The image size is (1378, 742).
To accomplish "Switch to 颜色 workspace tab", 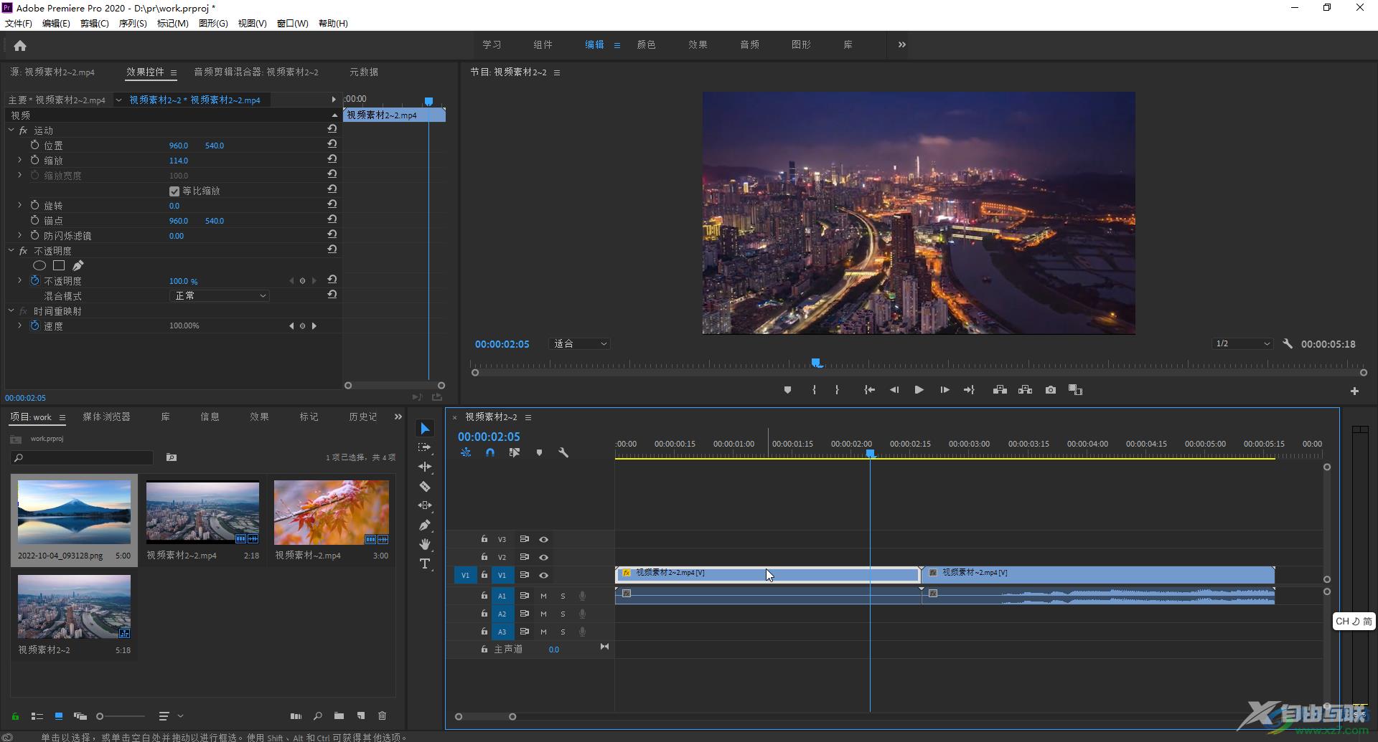I will [x=646, y=44].
